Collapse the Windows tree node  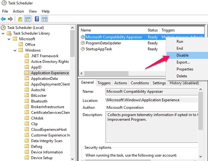(x=15, y=50)
